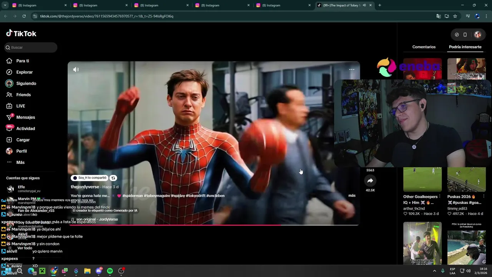Open the Actividad notifications
The image size is (492, 277).
click(x=25, y=128)
